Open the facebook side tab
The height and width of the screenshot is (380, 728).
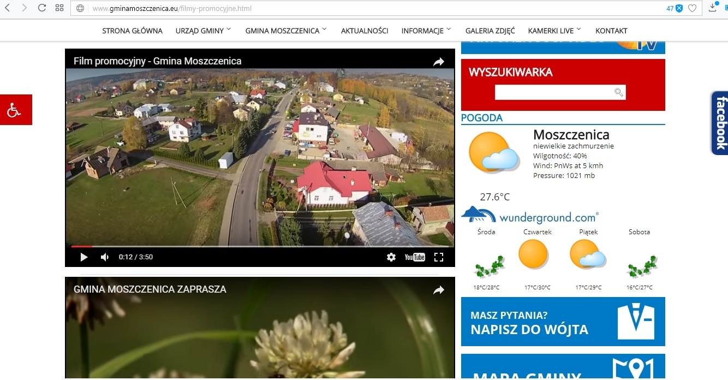point(720,123)
